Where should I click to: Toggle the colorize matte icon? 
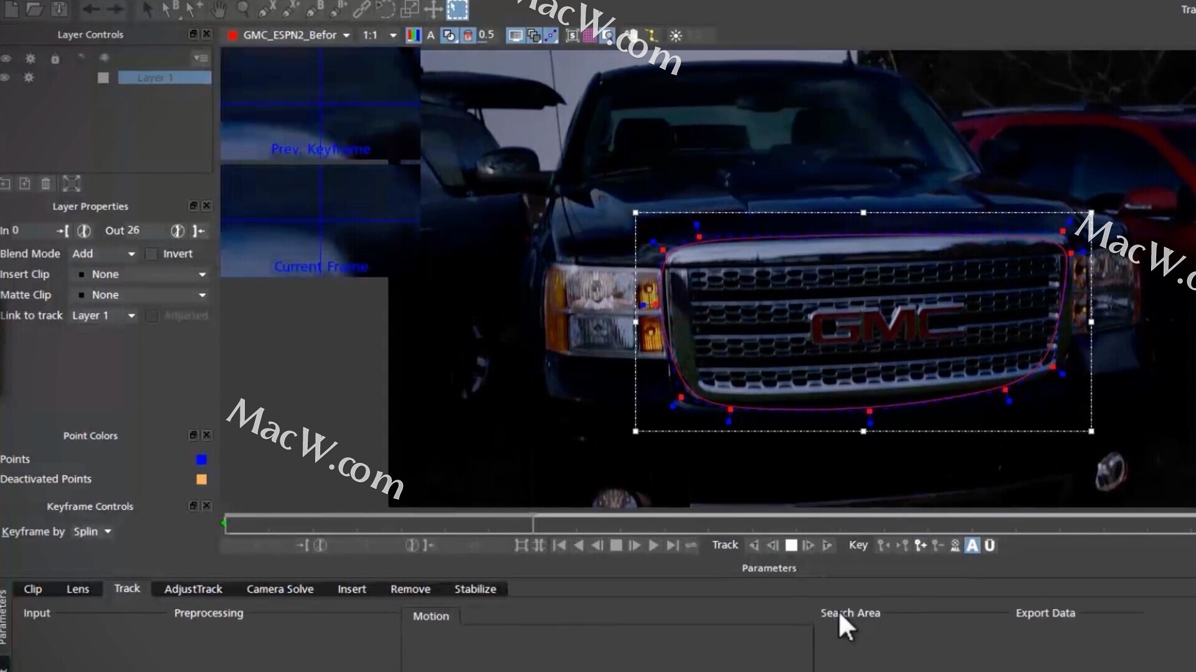pos(468,35)
